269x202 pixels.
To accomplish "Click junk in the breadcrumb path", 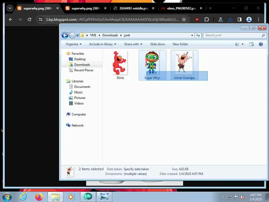I will [127, 35].
